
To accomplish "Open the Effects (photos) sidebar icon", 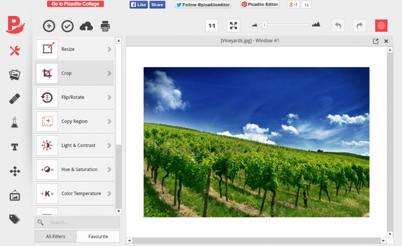I will [15, 74].
